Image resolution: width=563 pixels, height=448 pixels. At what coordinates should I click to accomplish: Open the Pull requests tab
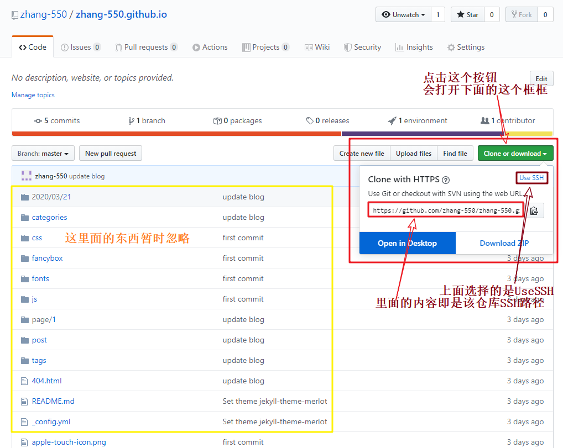click(x=146, y=48)
